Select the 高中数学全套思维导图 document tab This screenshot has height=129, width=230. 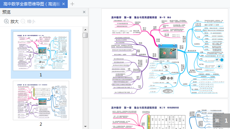(x=32, y=4)
